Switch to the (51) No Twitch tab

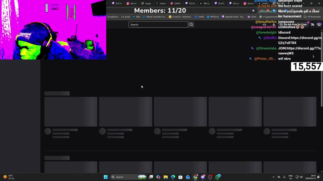(x=190, y=4)
